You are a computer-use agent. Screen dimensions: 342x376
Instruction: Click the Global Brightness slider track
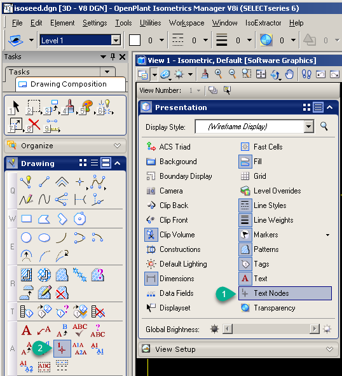pyautogui.click(x=271, y=329)
